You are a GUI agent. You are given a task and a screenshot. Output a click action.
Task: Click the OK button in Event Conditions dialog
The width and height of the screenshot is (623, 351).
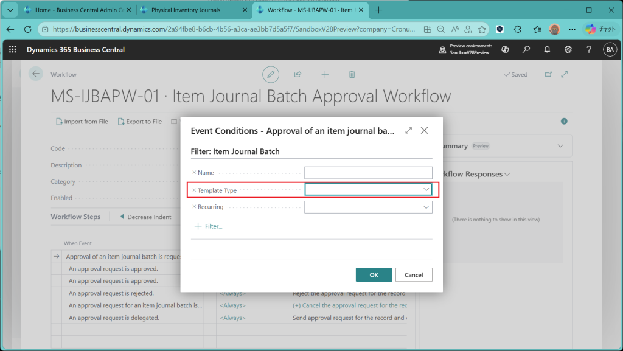(x=374, y=275)
